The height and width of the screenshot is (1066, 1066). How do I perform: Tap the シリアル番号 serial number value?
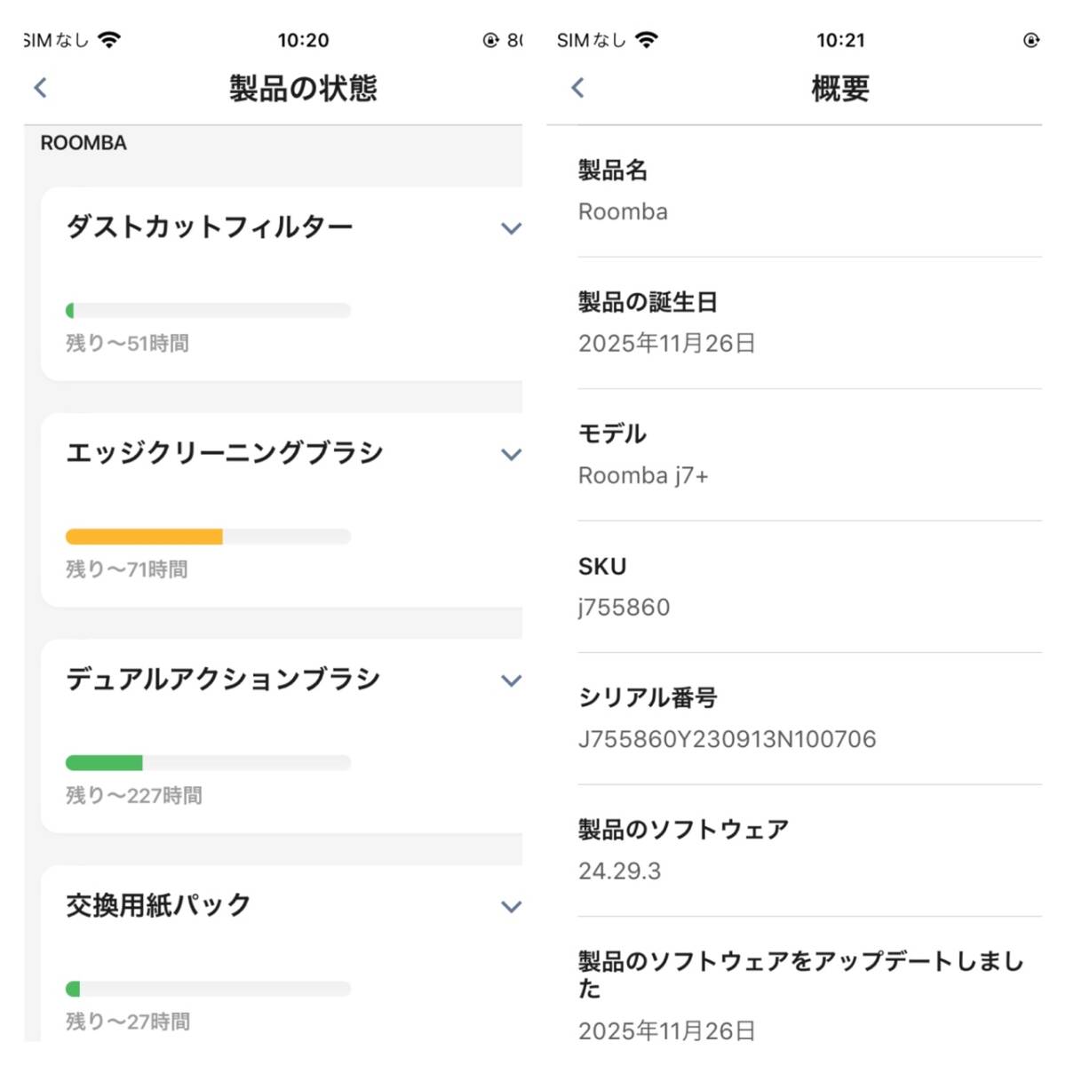click(727, 739)
